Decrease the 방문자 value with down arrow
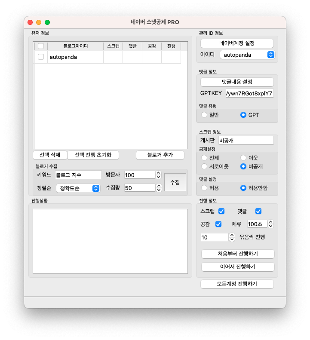 159,177
